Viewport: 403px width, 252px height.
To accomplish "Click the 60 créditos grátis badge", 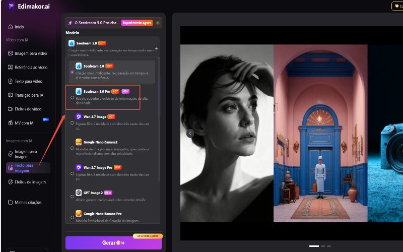I will (148, 236).
